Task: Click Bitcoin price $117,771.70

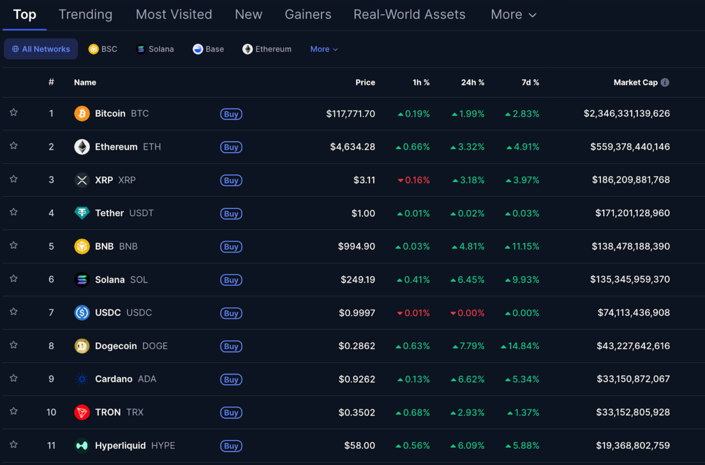Action: [351, 113]
